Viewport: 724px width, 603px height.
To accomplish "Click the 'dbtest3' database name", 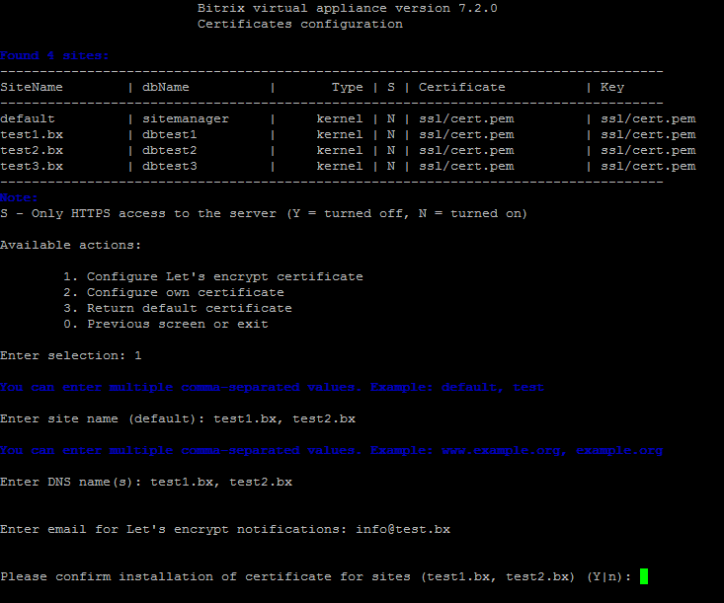I will pos(170,166).
